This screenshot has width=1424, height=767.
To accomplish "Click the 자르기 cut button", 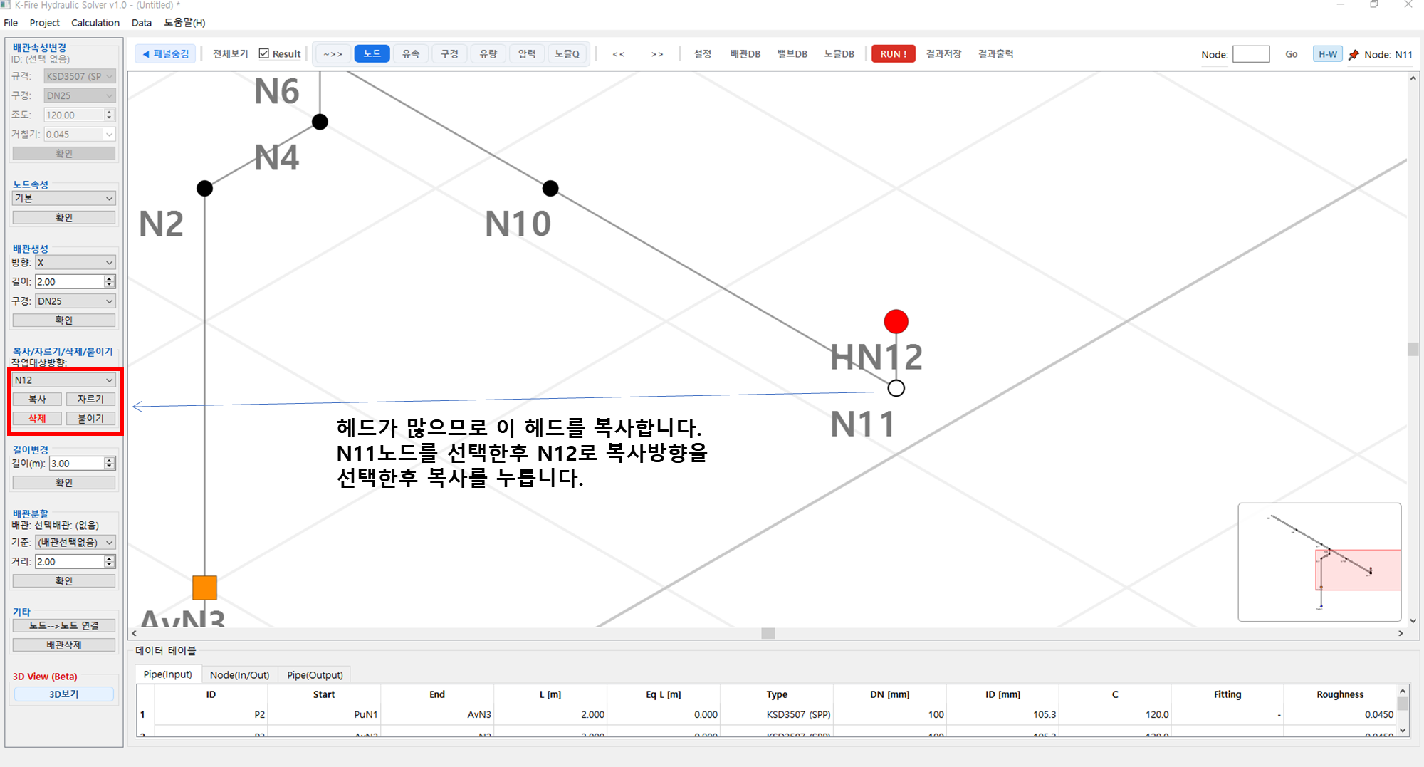I will 90,400.
